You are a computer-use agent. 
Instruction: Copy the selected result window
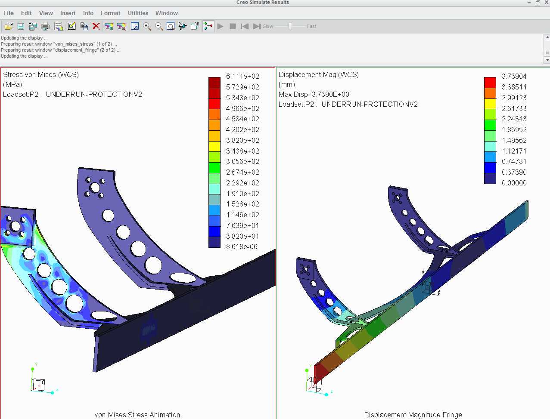click(84, 26)
